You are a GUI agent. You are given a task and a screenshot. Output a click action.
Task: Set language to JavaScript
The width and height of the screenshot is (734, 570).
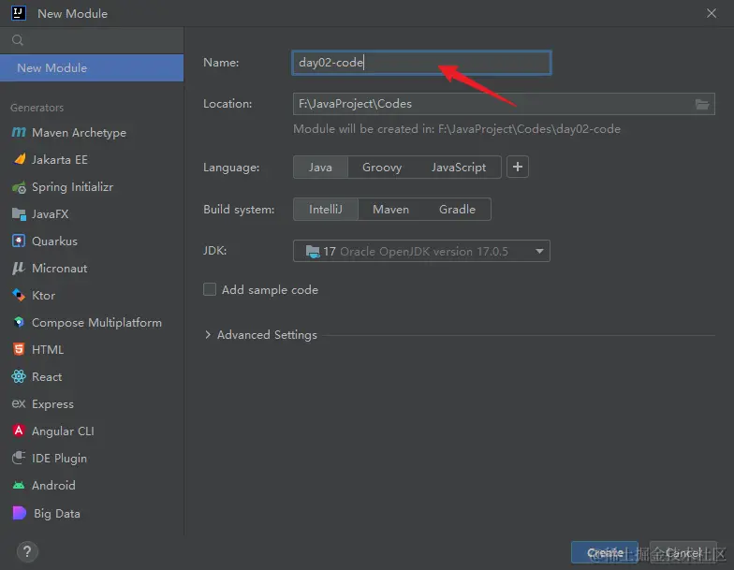(x=459, y=167)
